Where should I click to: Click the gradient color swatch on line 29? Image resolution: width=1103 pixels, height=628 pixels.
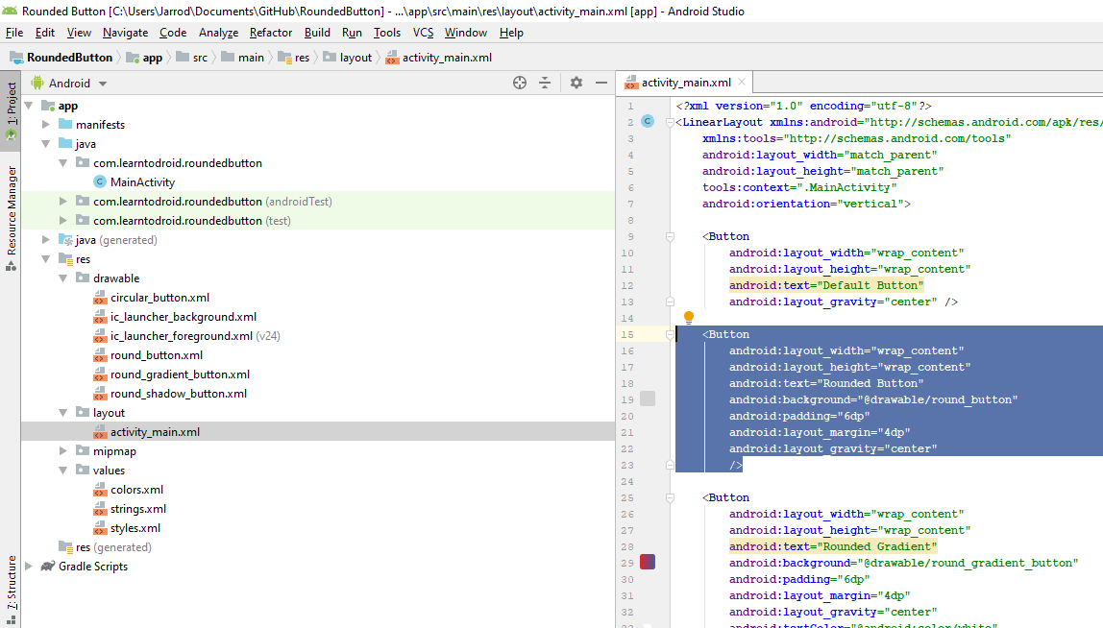click(648, 562)
